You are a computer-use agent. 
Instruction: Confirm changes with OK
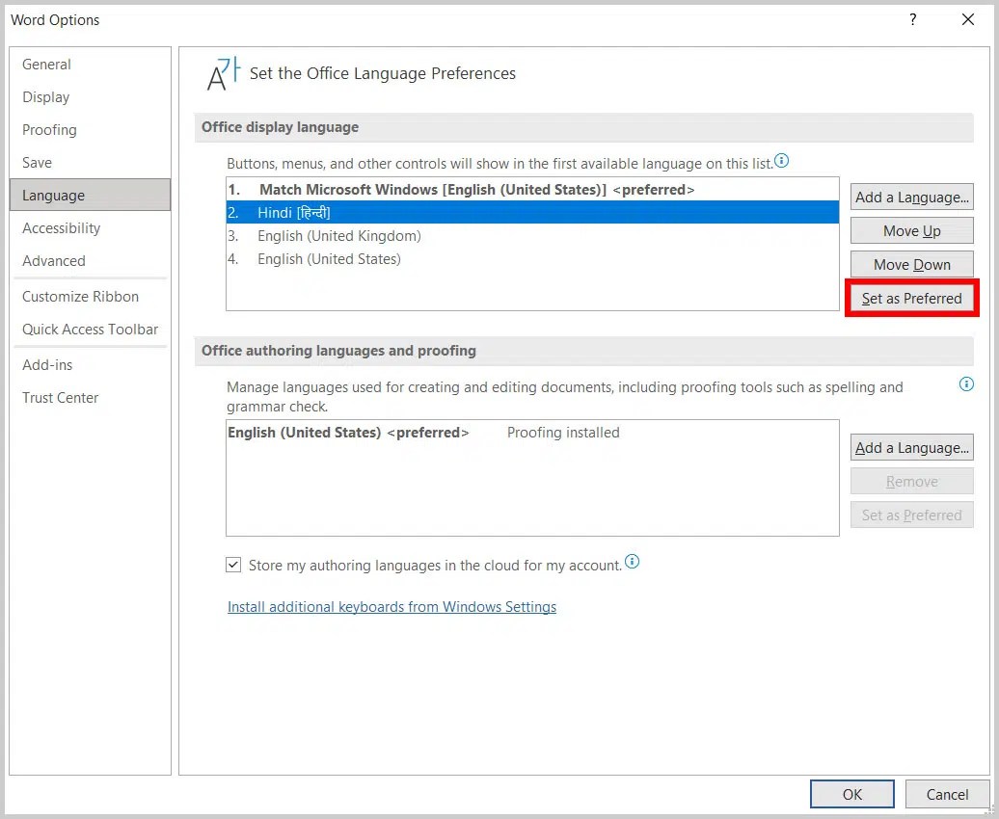[x=851, y=794]
